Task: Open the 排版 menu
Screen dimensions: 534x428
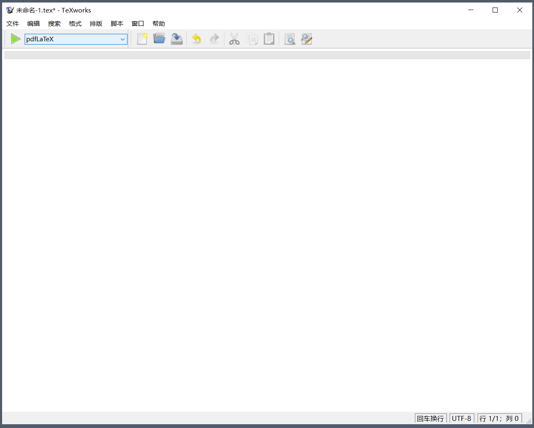Action: coord(96,24)
